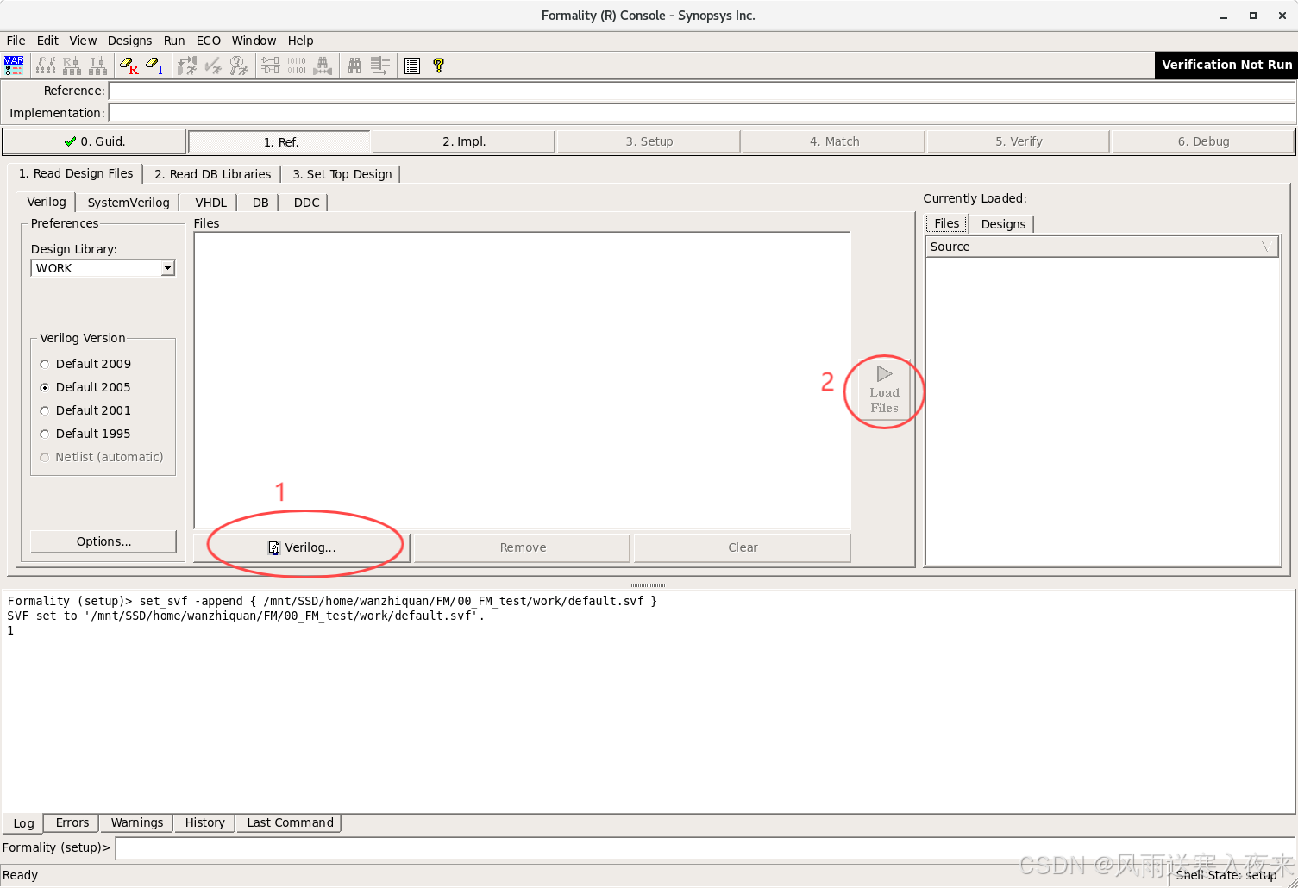This screenshot has width=1298, height=888.
Task: Open the Verilog file selection dialog
Action: pyautogui.click(x=303, y=547)
